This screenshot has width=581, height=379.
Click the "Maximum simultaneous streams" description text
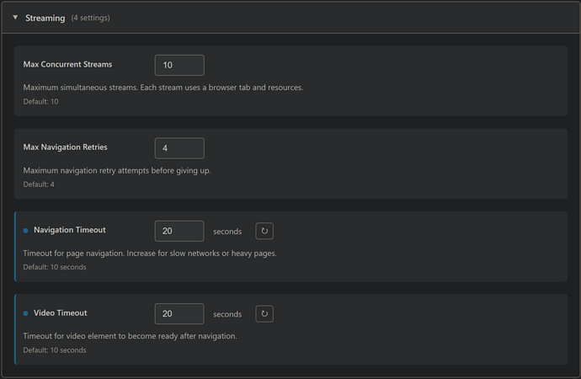click(163, 88)
